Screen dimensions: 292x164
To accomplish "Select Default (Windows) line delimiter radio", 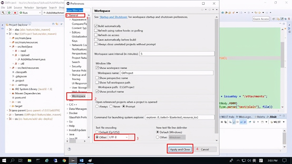I will pyautogui.click(x=158, y=132).
